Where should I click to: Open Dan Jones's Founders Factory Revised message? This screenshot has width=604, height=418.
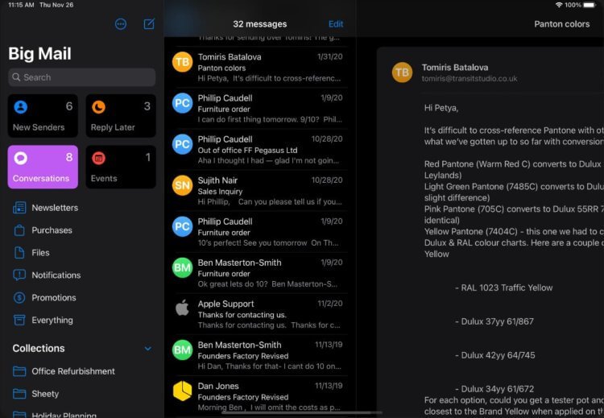(259, 397)
